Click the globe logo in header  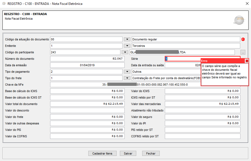pyautogui.click(x=239, y=20)
